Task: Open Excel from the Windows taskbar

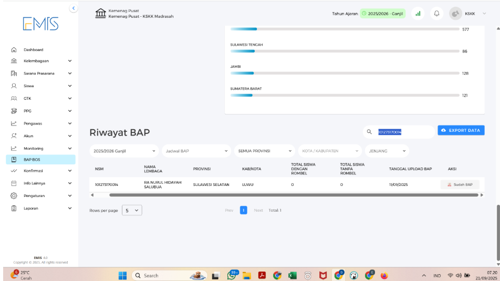Action: pyautogui.click(x=293, y=275)
